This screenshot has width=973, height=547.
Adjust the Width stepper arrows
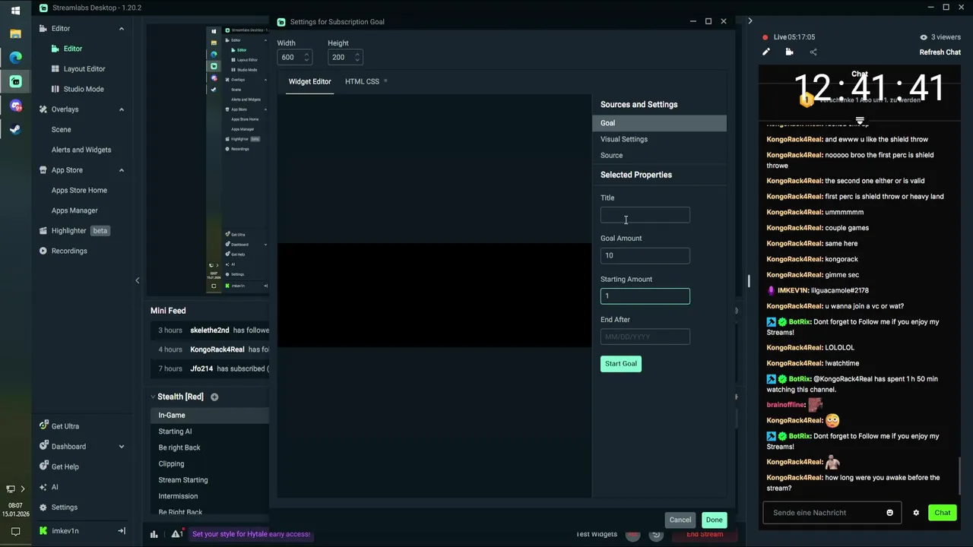(x=306, y=57)
